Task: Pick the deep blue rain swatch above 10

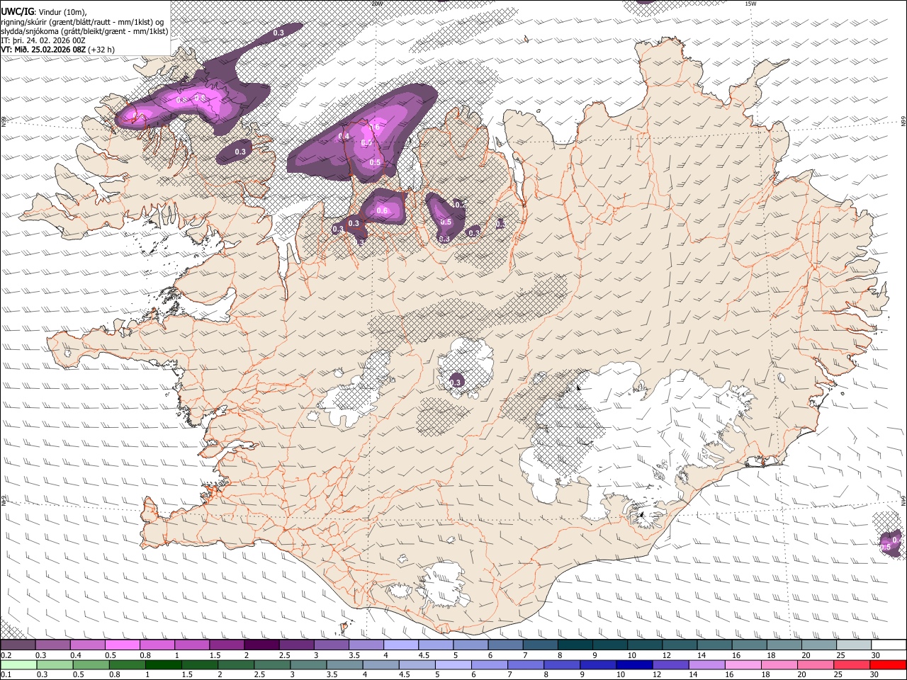Action: tap(635, 664)
